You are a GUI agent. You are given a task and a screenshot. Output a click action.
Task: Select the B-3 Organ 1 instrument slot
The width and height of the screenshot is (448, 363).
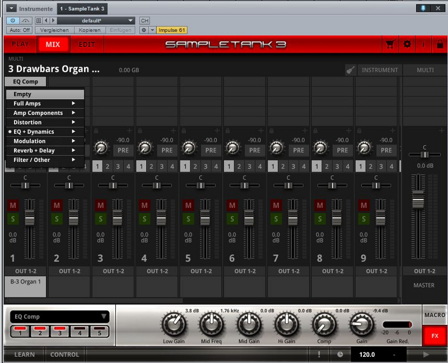[25, 287]
